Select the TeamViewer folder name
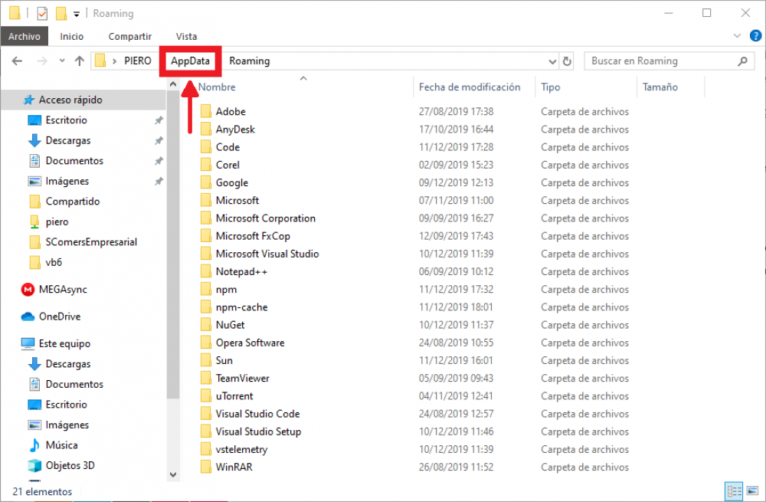 (242, 379)
